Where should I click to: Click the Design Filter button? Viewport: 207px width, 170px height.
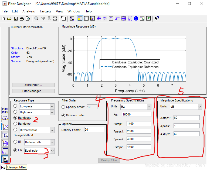109,160
